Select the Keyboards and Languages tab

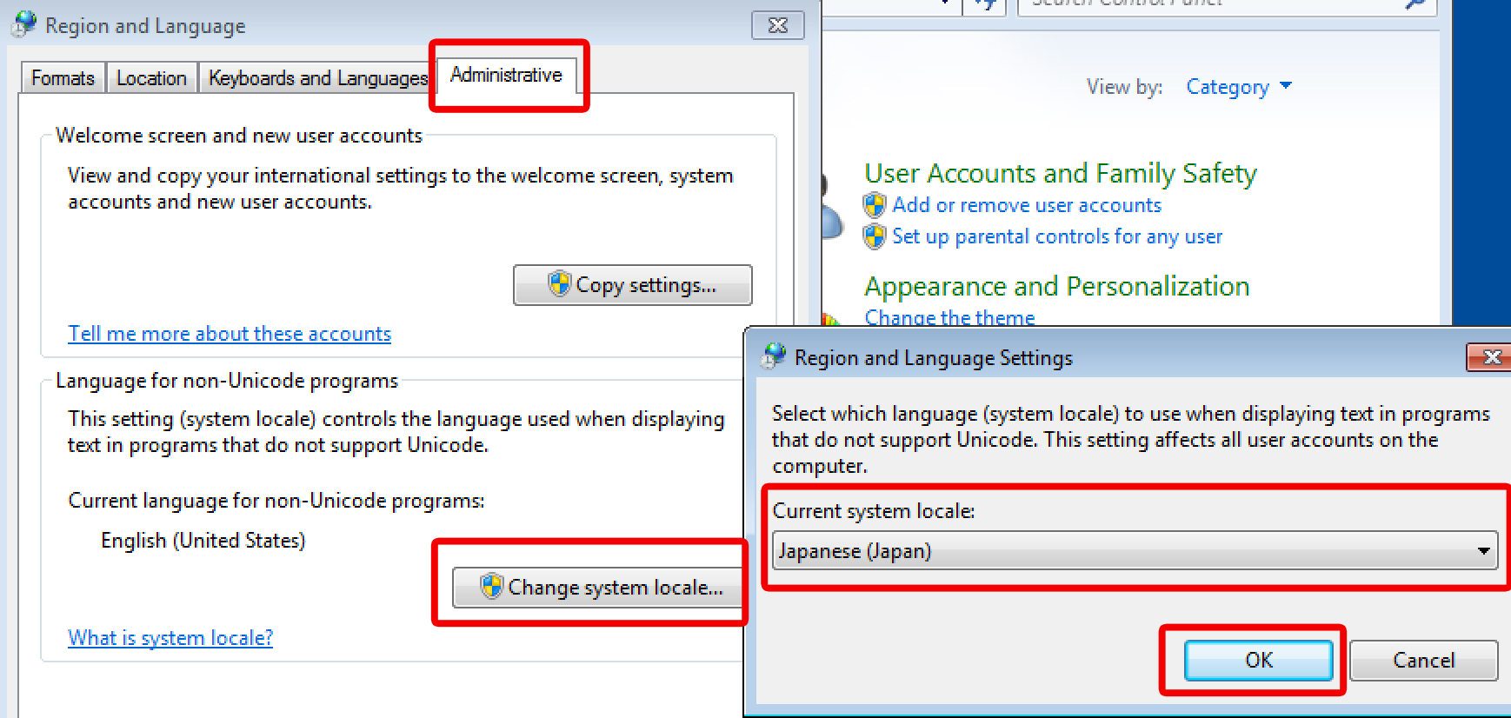coord(318,78)
